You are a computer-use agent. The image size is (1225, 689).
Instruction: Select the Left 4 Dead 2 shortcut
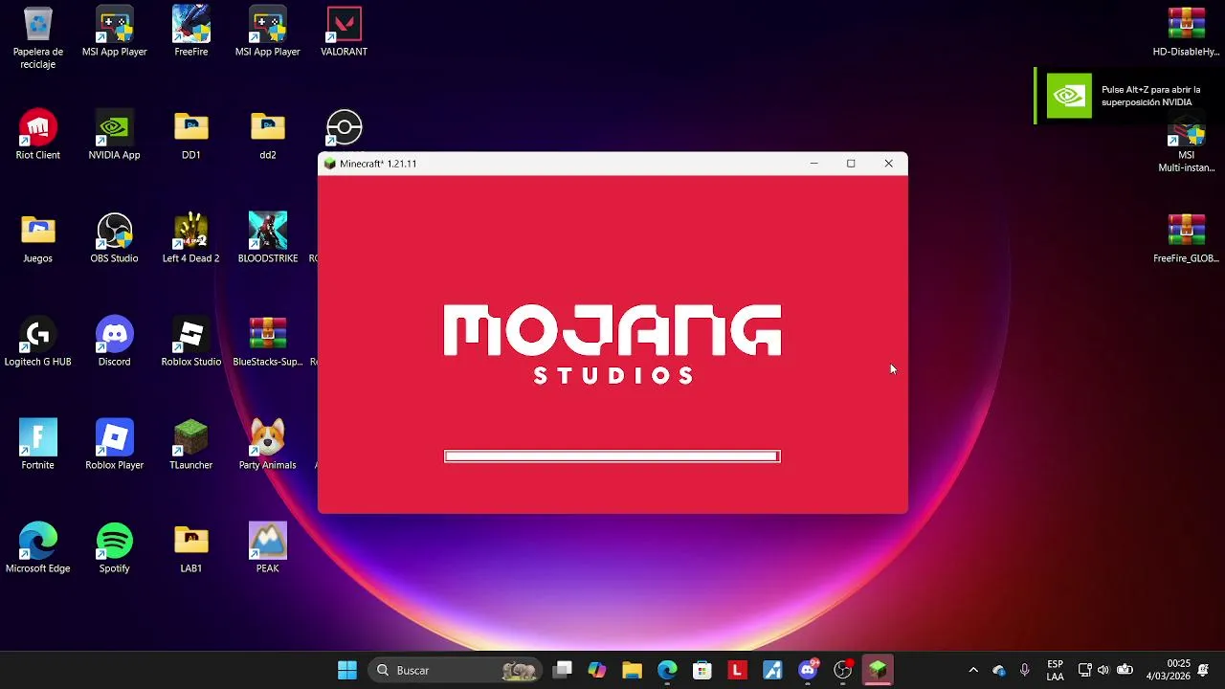(x=191, y=238)
